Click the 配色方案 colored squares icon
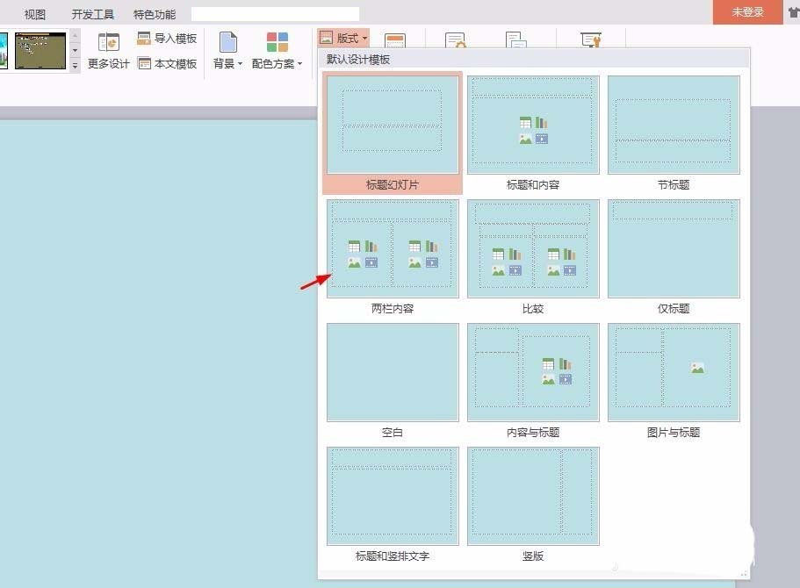The height and width of the screenshot is (588, 800). [x=277, y=42]
